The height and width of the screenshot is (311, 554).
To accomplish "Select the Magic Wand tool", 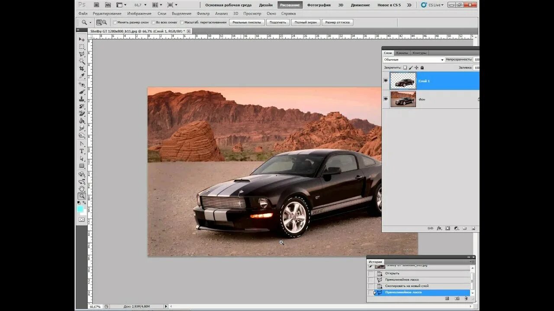I will pyautogui.click(x=82, y=61).
